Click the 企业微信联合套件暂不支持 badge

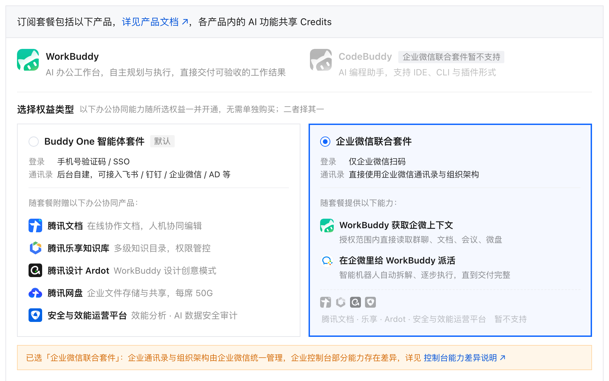click(x=451, y=57)
